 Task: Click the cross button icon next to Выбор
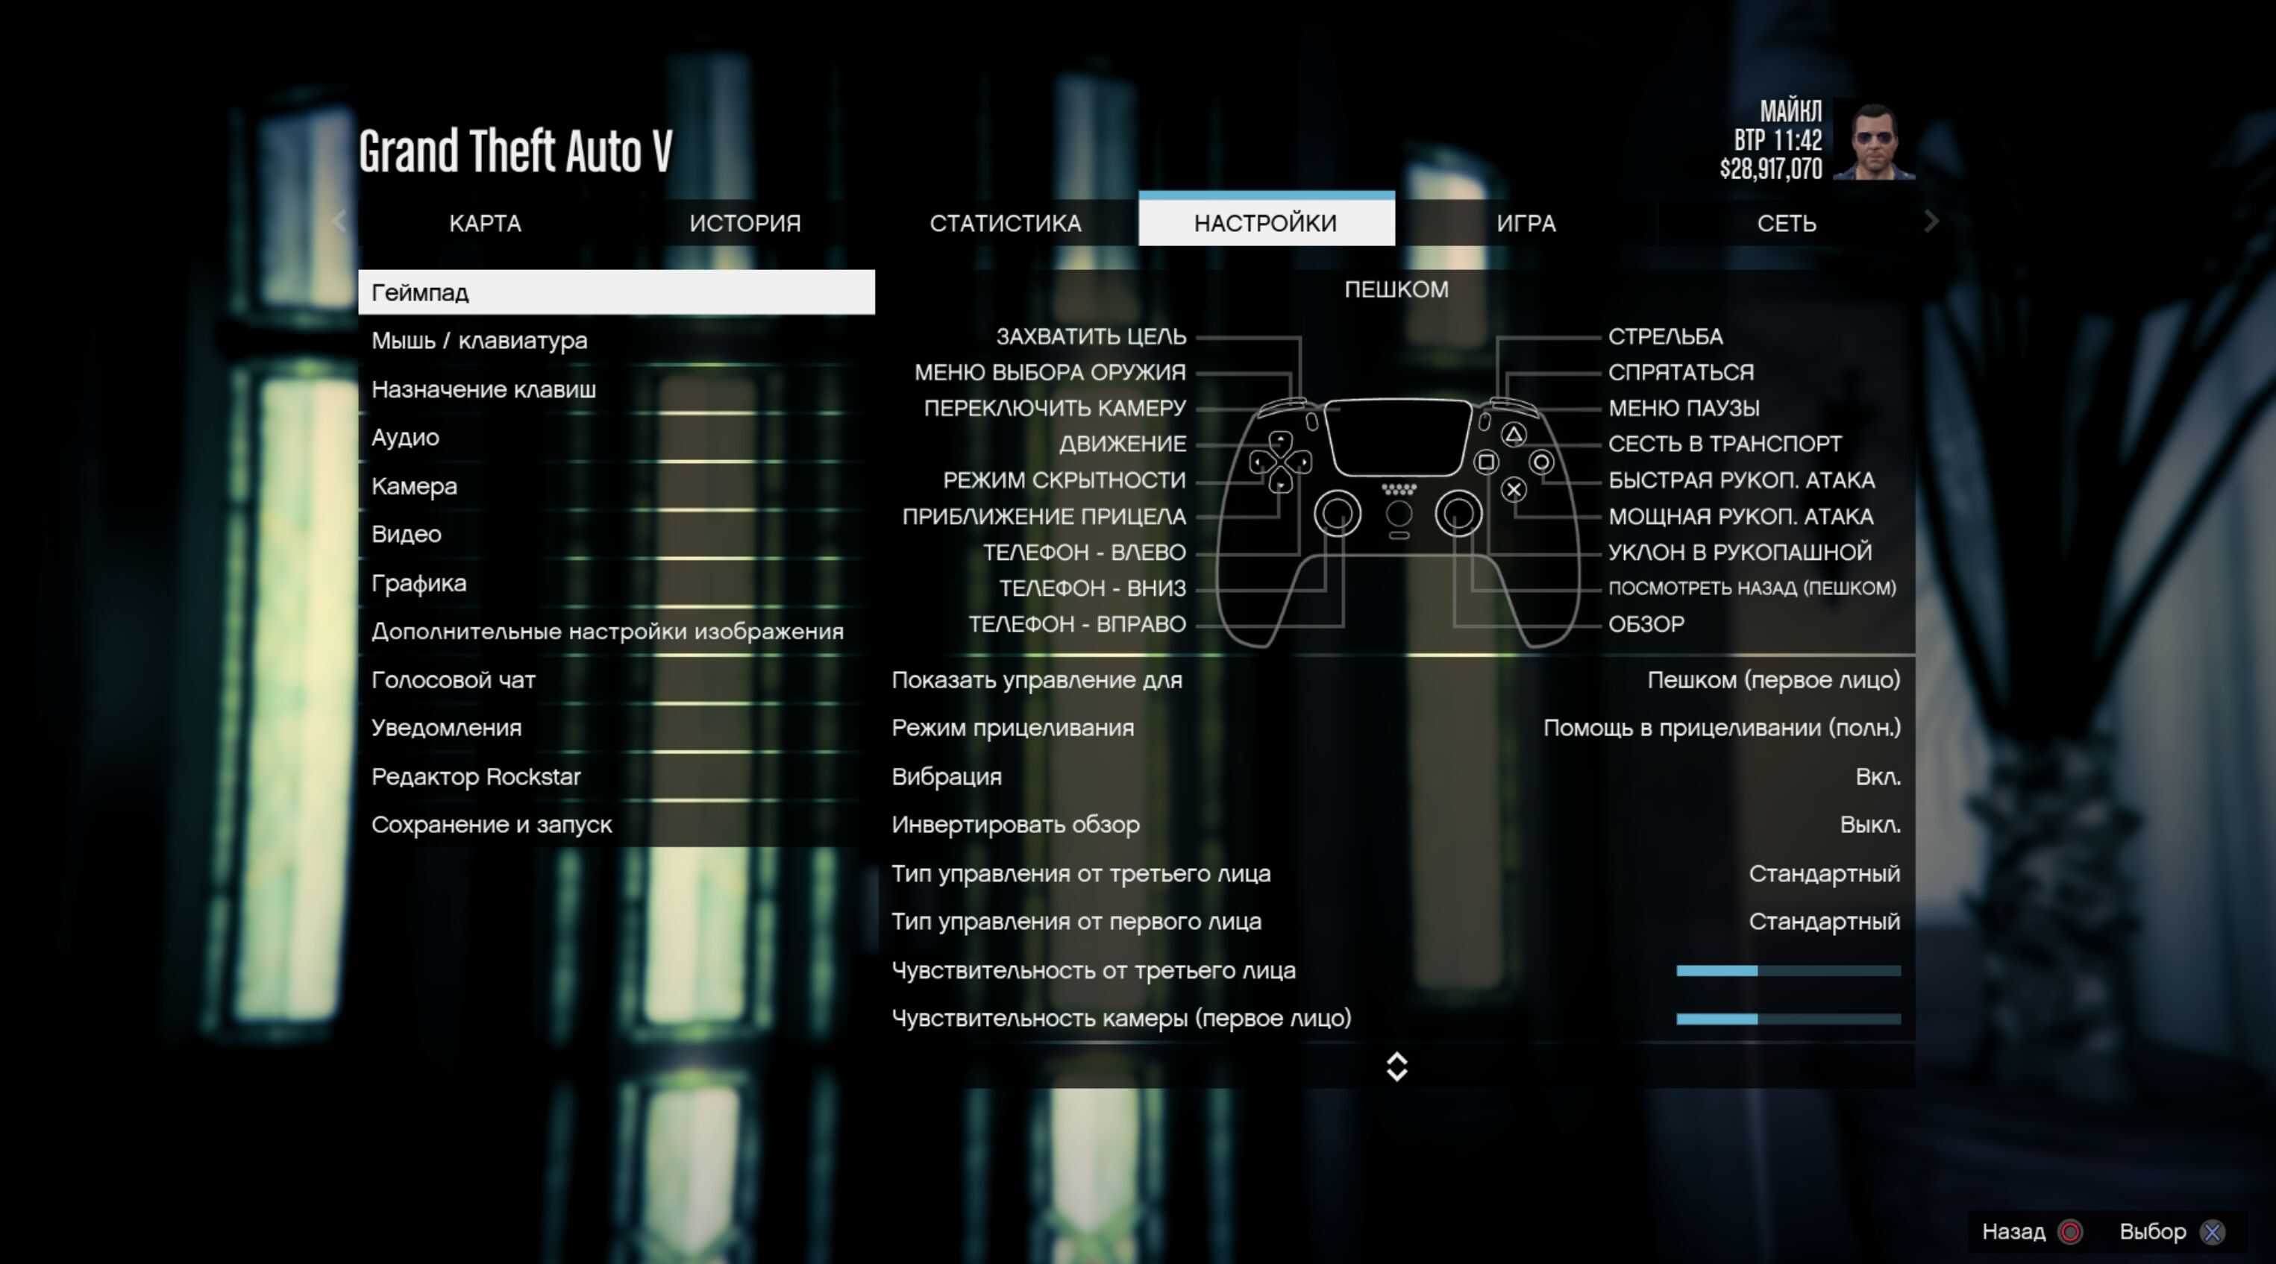tap(2213, 1232)
